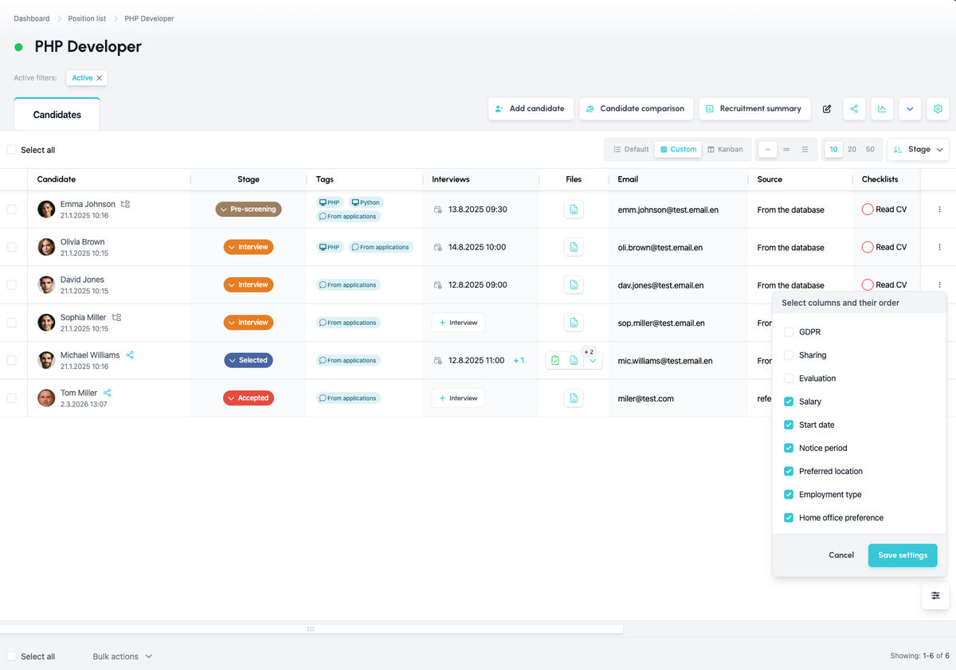Open Tom Miller's Accepted stage dropdown
Image resolution: width=956 pixels, height=670 pixels.
[x=249, y=398]
